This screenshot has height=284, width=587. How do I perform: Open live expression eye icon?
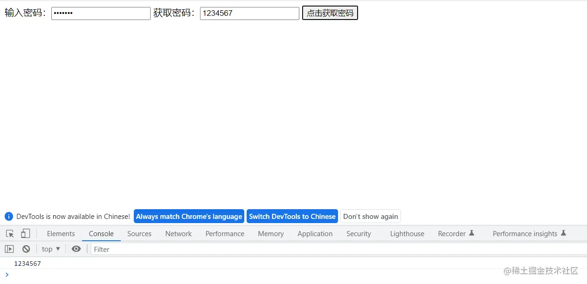coord(76,249)
